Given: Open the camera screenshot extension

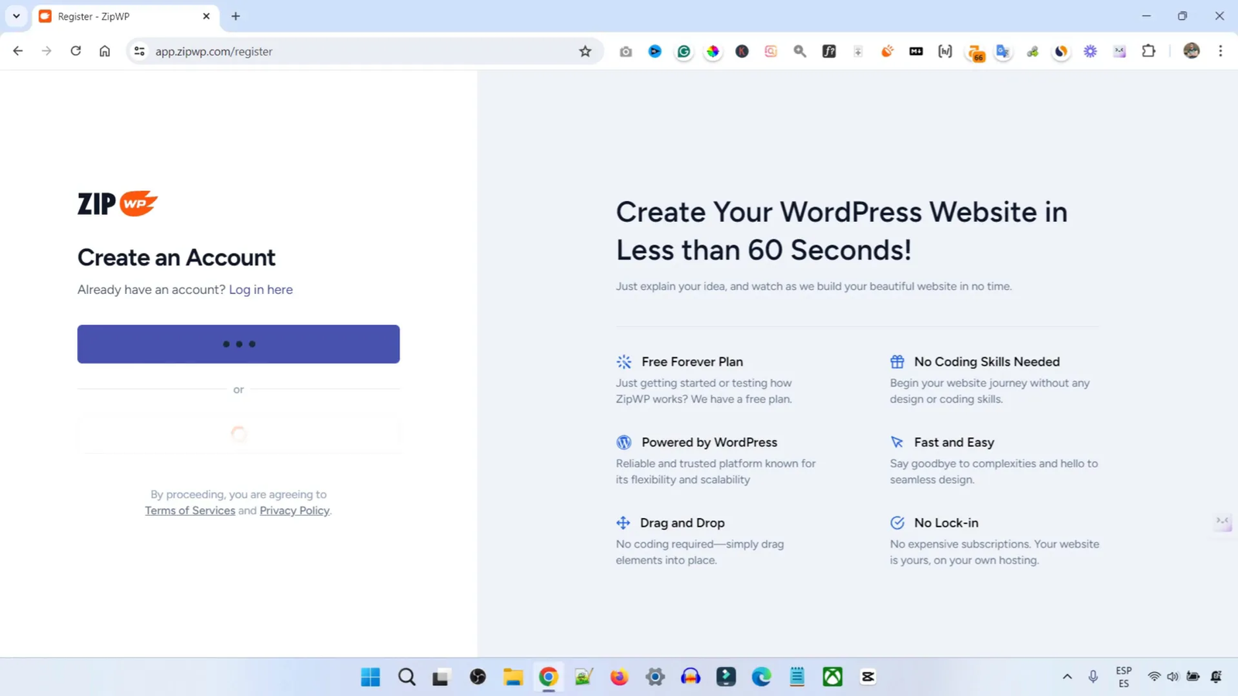Looking at the screenshot, I should coord(625,51).
